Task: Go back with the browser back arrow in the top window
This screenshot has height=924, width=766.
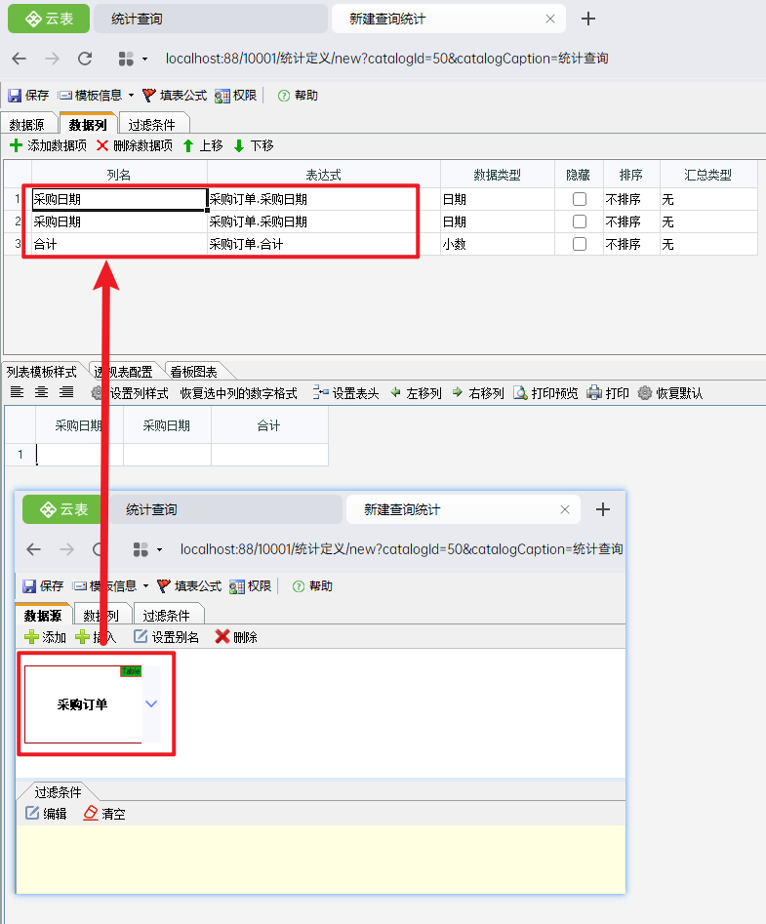Action: tap(19, 59)
